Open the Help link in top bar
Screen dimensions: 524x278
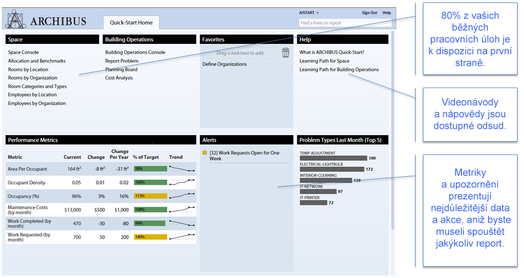point(386,13)
